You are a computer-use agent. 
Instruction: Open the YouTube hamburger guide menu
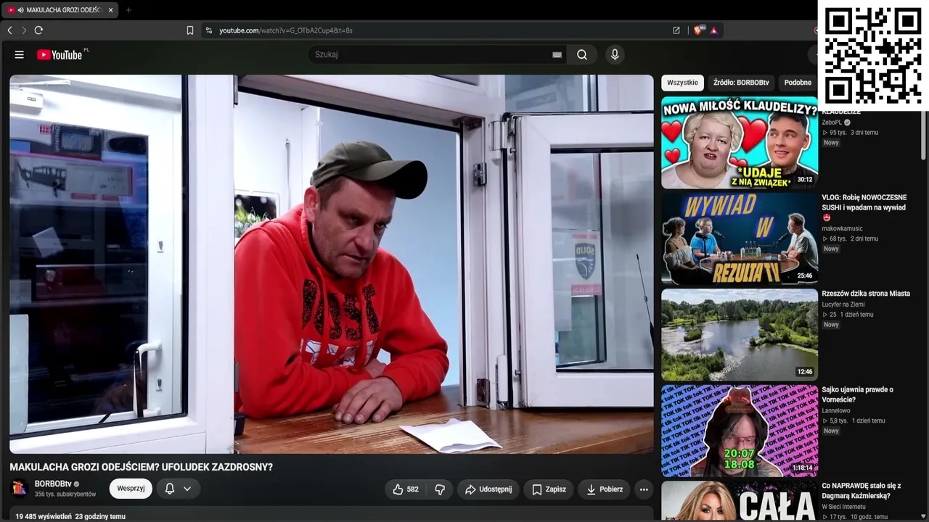click(x=20, y=54)
